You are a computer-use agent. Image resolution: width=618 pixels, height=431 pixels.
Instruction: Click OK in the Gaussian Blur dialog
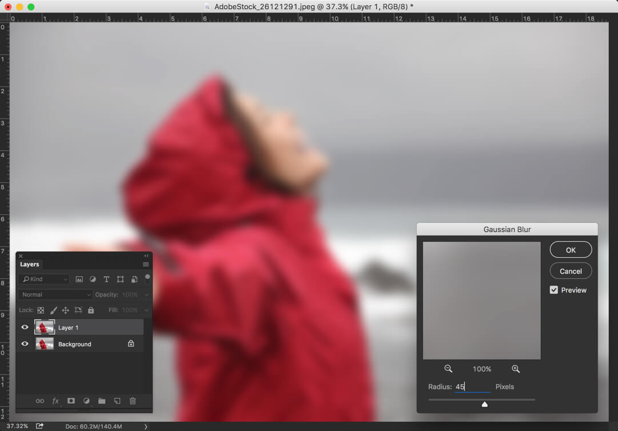571,250
